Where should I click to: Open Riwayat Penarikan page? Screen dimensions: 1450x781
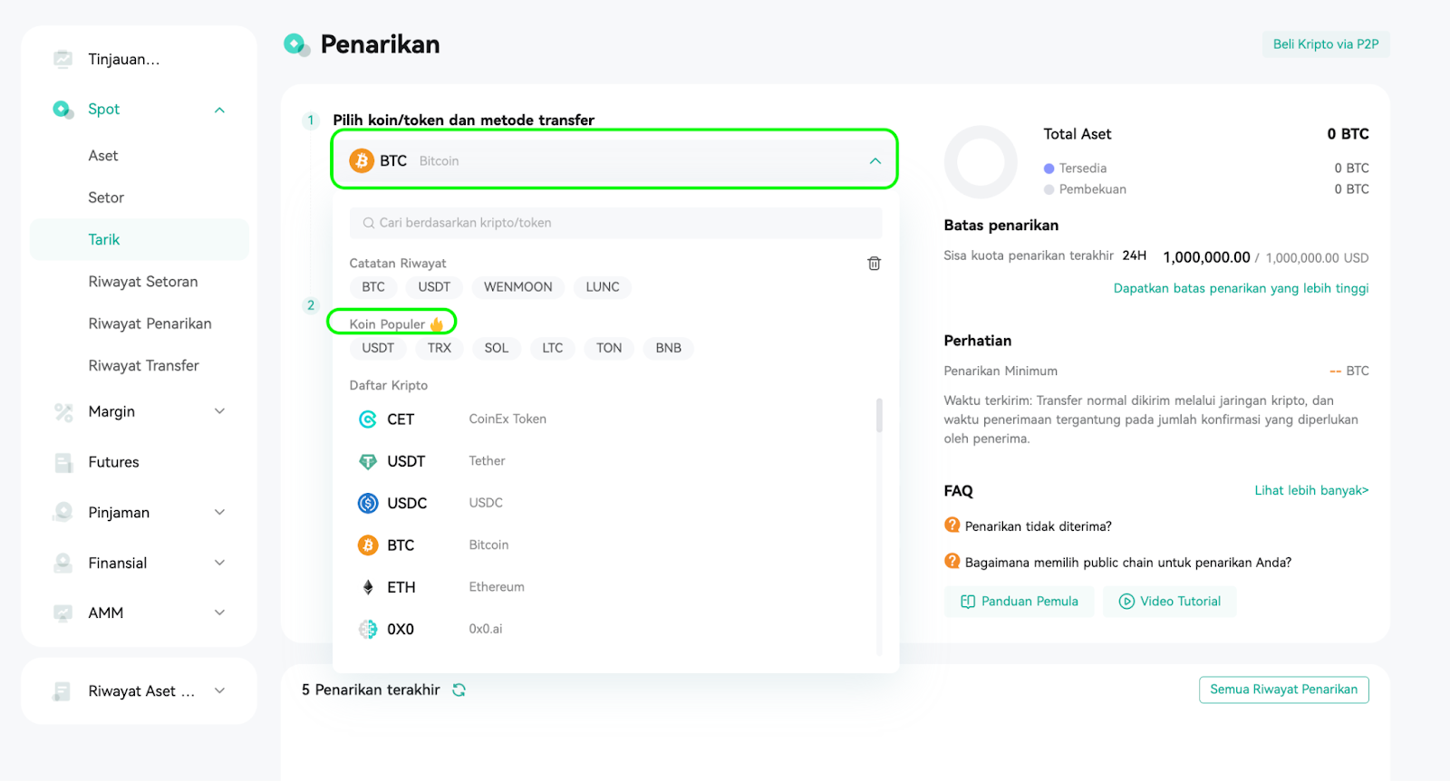tap(150, 323)
